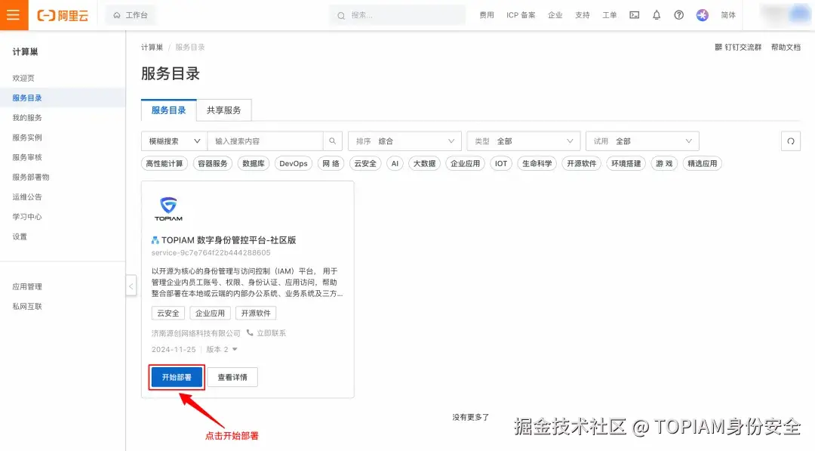The width and height of the screenshot is (815, 451).
Task: Click the search magnifier button
Action: [x=333, y=141]
